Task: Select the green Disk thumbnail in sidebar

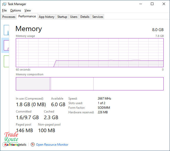Action: tap(6, 61)
